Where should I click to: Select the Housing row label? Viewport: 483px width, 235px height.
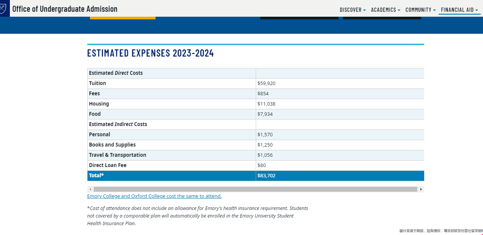99,104
